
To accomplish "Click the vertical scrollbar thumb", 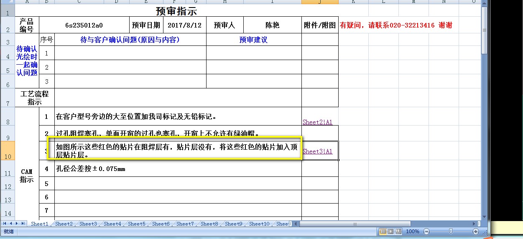I will 484,30.
